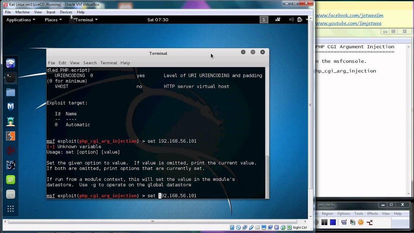Open the CamStudio Help menu
Screen dimensions: 414x233
pos(398,214)
